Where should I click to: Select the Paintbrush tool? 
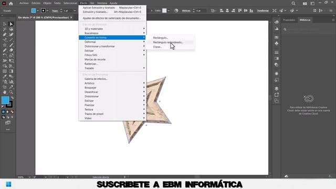click(11, 45)
